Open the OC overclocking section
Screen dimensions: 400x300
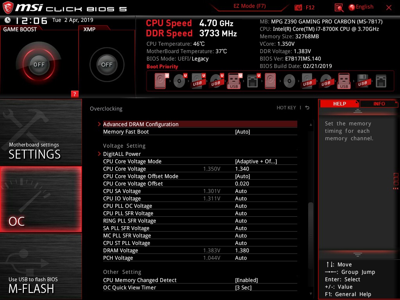(41, 199)
